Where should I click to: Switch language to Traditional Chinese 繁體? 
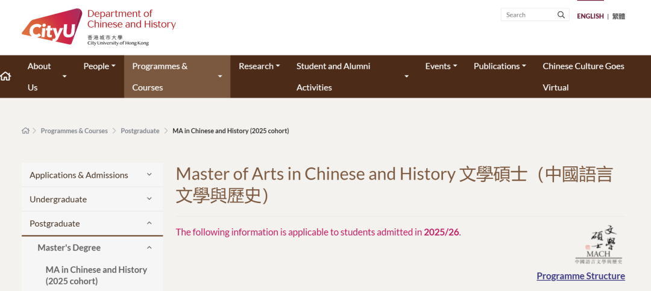pyautogui.click(x=618, y=16)
